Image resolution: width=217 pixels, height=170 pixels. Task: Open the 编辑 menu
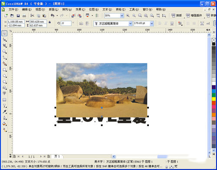click(26, 10)
